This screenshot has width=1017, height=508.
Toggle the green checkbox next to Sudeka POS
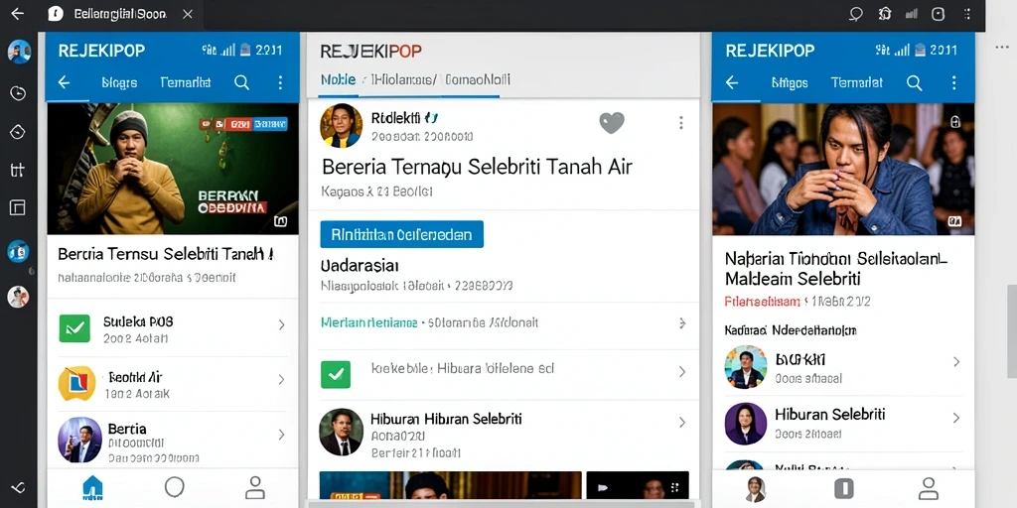click(74, 327)
